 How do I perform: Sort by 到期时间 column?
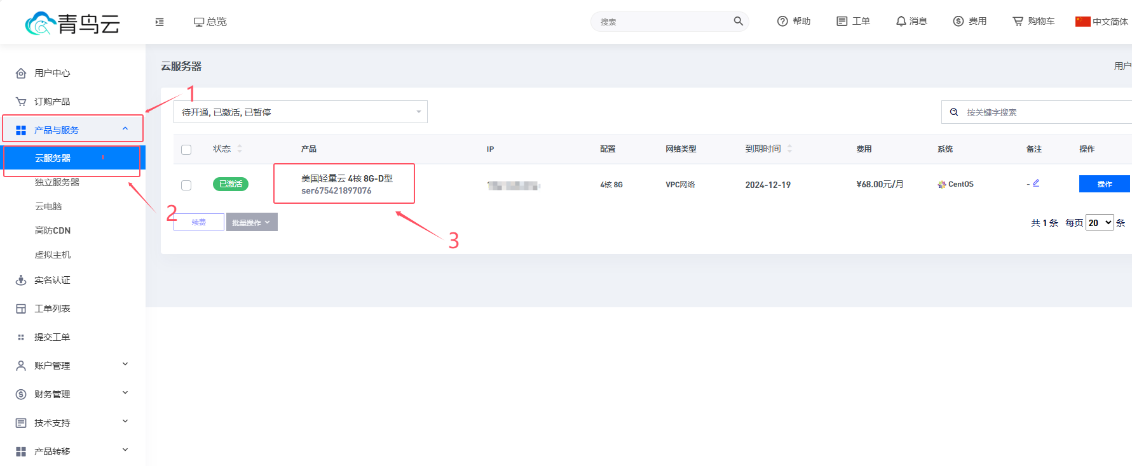789,149
